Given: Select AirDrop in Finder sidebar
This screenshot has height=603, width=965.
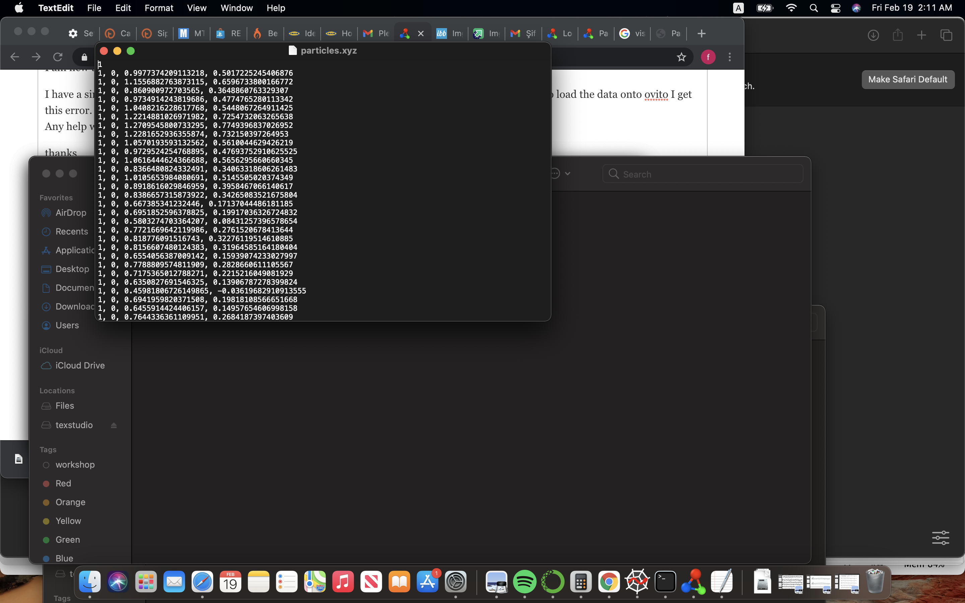Looking at the screenshot, I should point(71,213).
